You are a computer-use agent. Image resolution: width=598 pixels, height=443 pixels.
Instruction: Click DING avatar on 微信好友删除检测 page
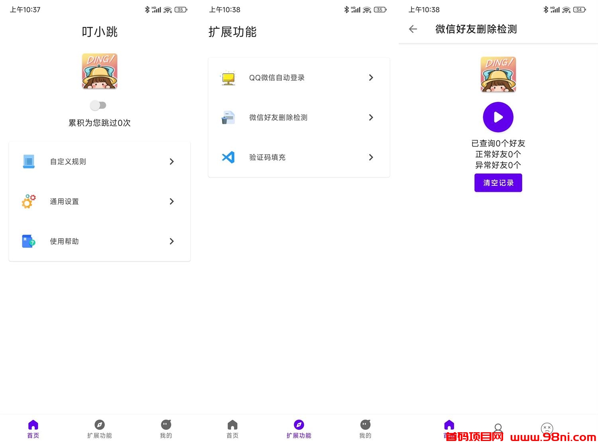(x=498, y=74)
